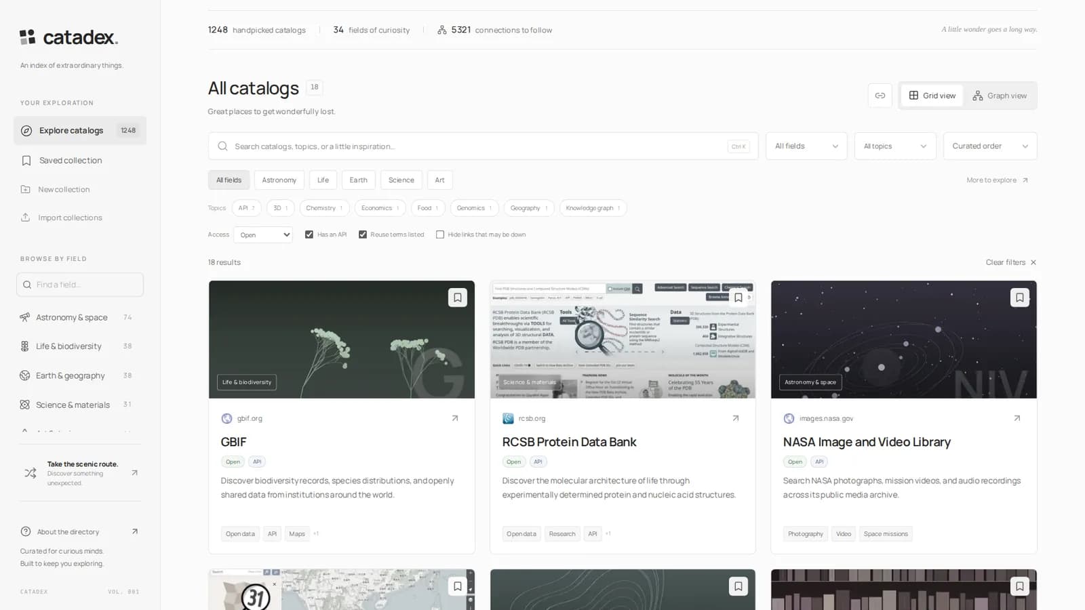The width and height of the screenshot is (1085, 610).
Task: Toggle the Knowledge graph topic chip
Action: pyautogui.click(x=593, y=208)
